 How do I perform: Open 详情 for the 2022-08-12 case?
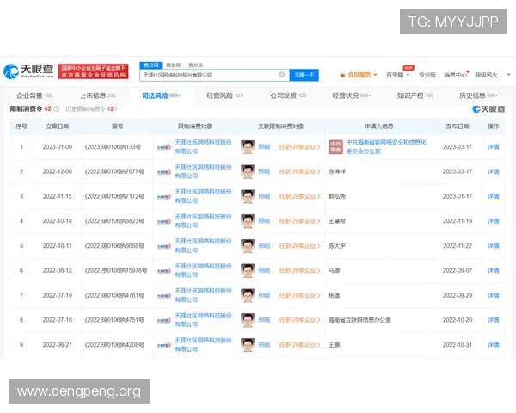(494, 270)
